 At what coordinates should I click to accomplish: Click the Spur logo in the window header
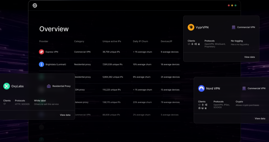[x=35, y=5]
